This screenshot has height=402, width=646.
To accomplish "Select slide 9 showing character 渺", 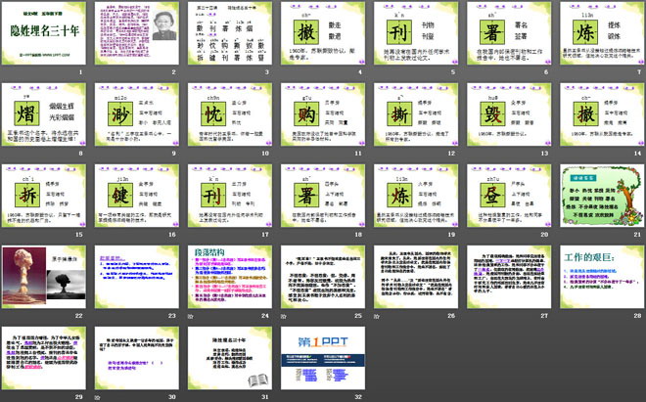I will 137,114.
